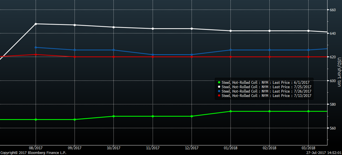Click the green dot in the legend
The image size is (342, 155).
pos(219,82)
